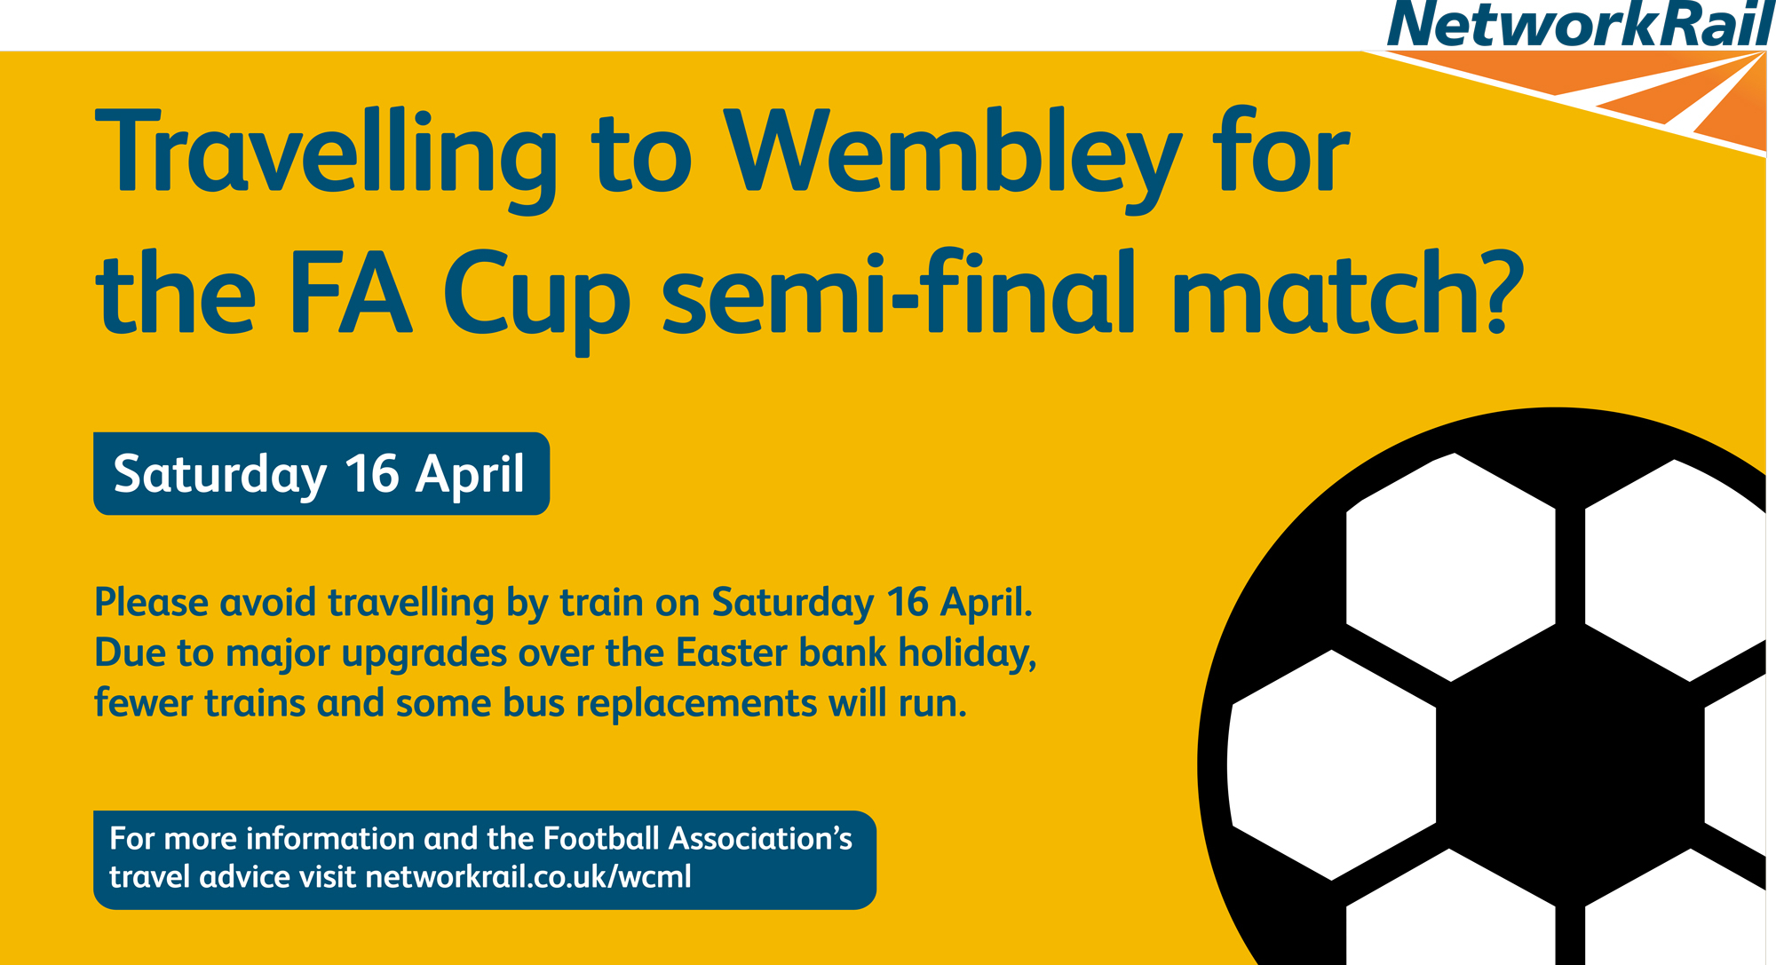1776x965 pixels.
Task: Click the football's bottom-left white hexagon
Action: [x=1450, y=914]
